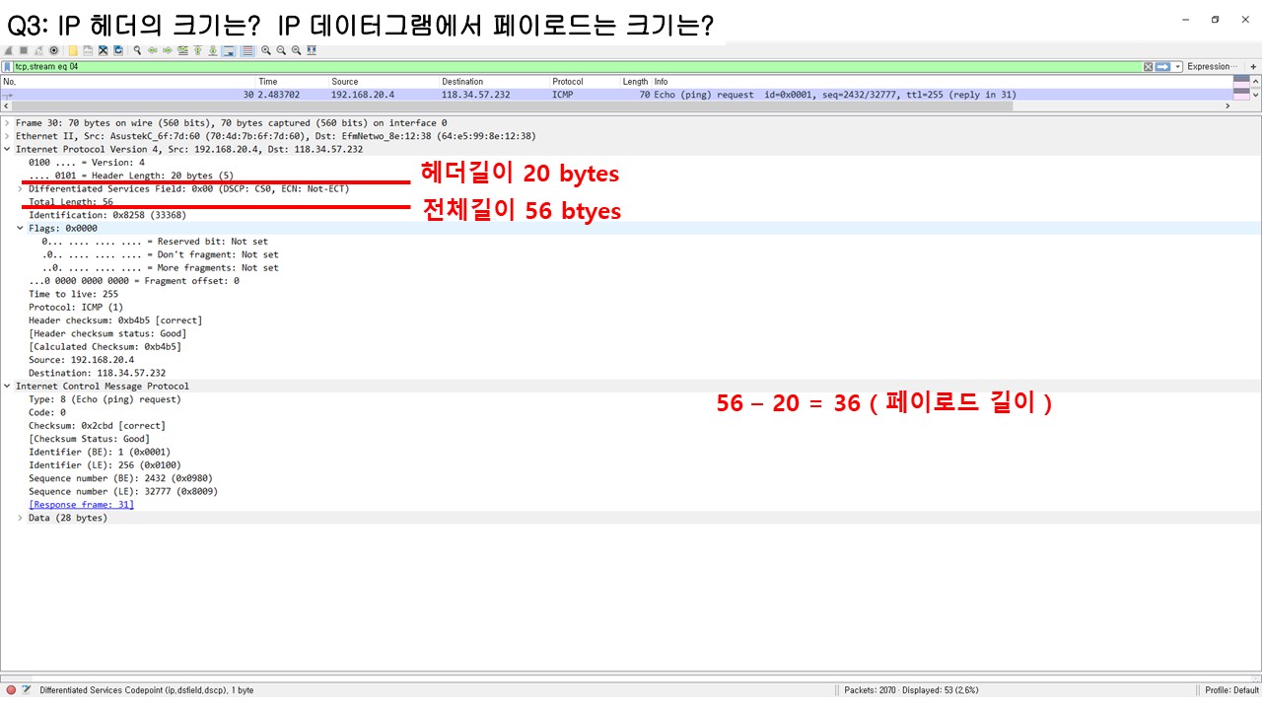Viewport: 1262px width, 710px height.
Task: Sort by the Length column header
Action: [635, 82]
